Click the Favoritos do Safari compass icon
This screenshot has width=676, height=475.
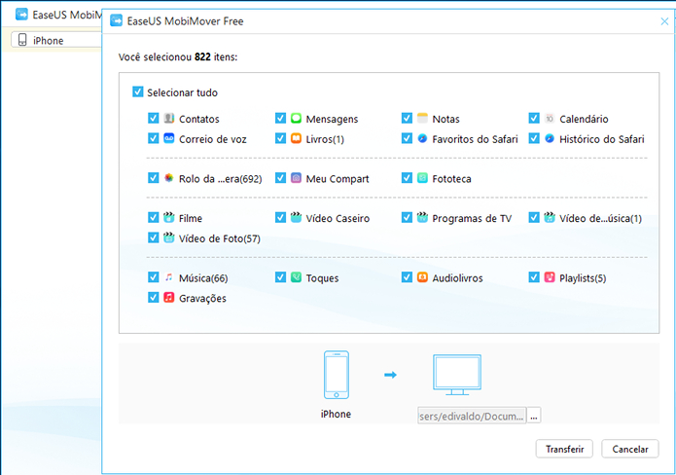[422, 138]
